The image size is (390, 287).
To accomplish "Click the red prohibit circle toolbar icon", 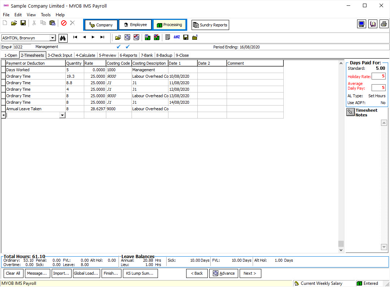I will point(64,23).
